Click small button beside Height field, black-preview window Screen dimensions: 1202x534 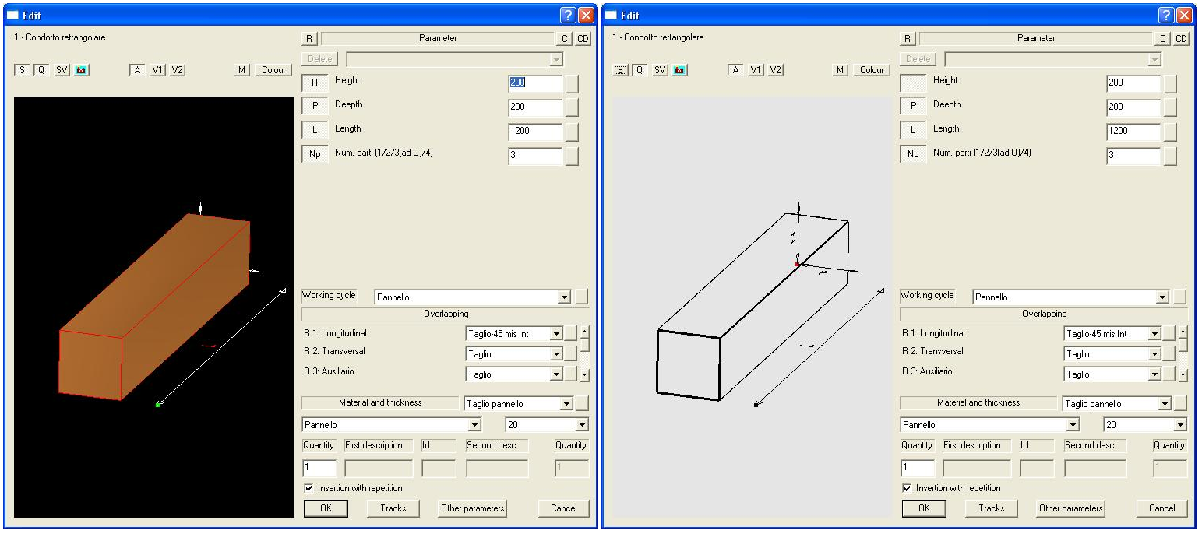click(x=572, y=83)
